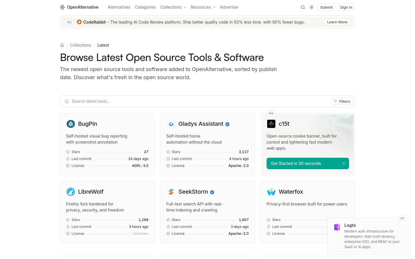
Task: Click the CodeRabbit logo icon in the ad banner
Action: (79, 22)
